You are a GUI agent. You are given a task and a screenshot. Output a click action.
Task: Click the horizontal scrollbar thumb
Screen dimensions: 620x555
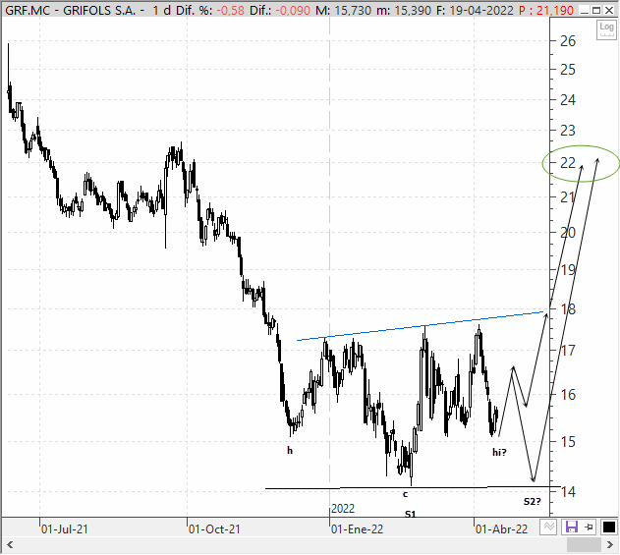click(x=584, y=545)
